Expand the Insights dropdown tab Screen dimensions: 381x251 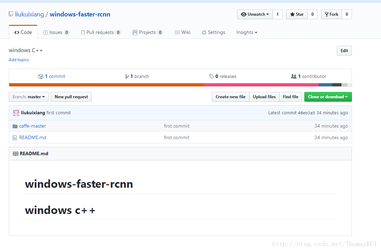click(247, 32)
